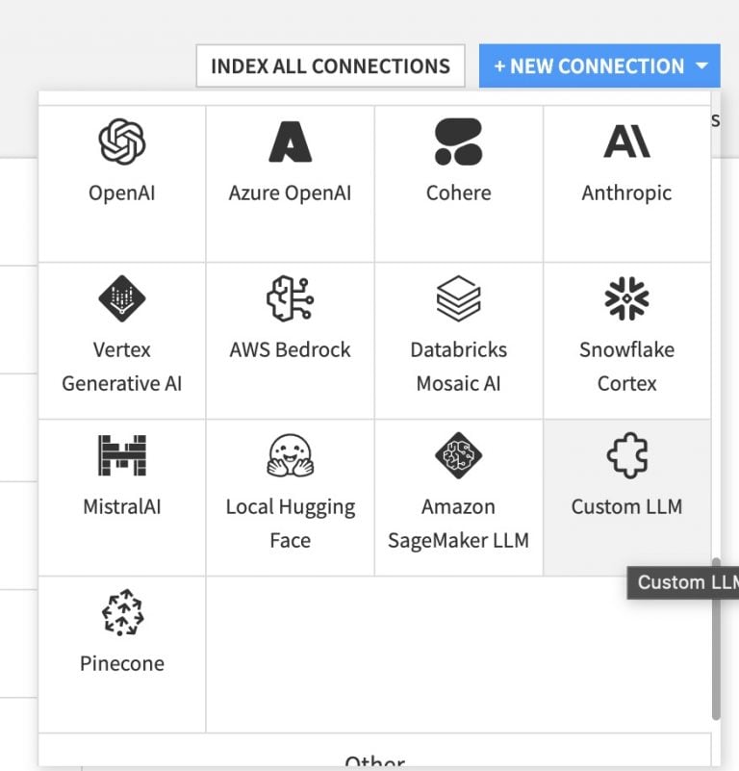
Task: Click the Index All Connections button
Action: pyautogui.click(x=330, y=65)
